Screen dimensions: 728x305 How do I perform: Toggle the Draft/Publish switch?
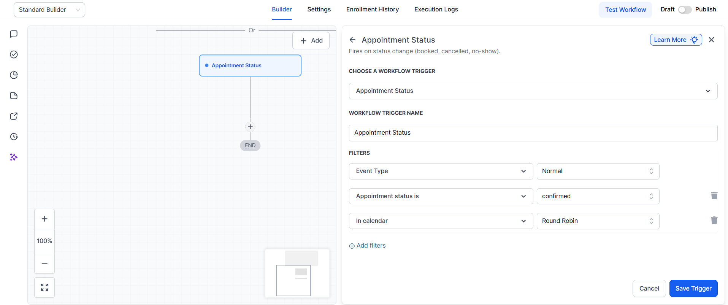pos(685,10)
